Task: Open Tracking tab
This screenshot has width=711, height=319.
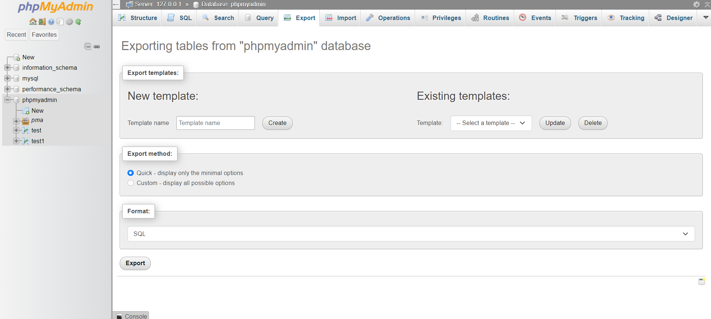Action: (x=626, y=18)
